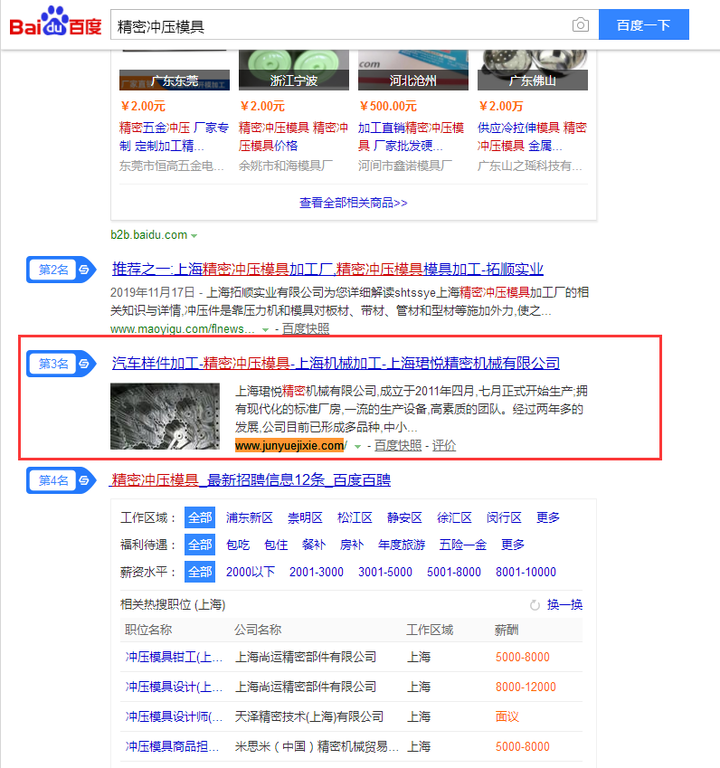Screen dimensions: 720x768
Task: Click the 百度一下 search button
Action: [x=644, y=24]
